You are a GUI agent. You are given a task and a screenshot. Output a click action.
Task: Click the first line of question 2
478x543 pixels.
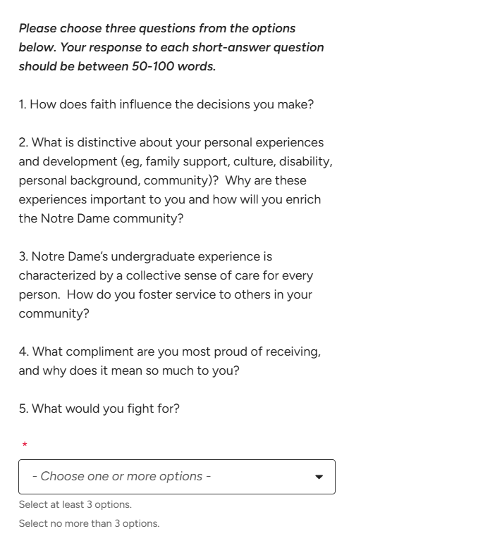(x=171, y=143)
